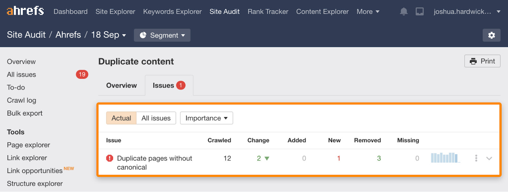Open Crawl log in the sidebar
The image size is (508, 192).
22,100
